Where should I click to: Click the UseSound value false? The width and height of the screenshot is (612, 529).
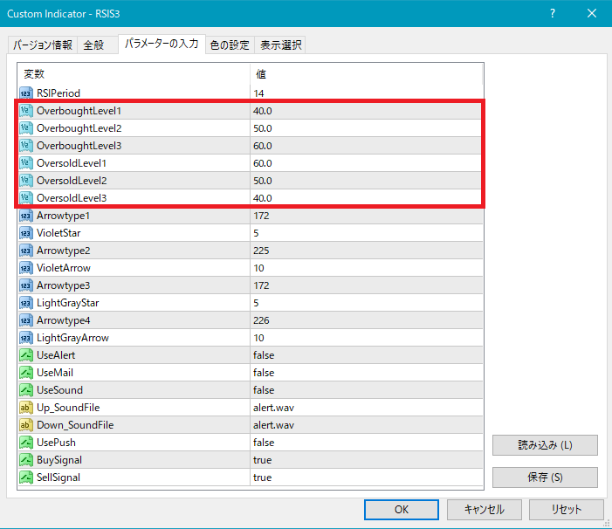[264, 390]
